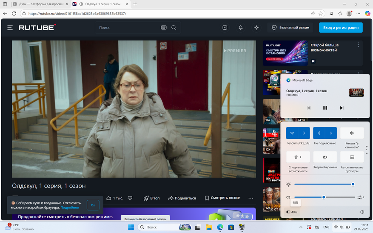Open the sound output selector
This screenshot has height=233, width=373.
[361, 197]
